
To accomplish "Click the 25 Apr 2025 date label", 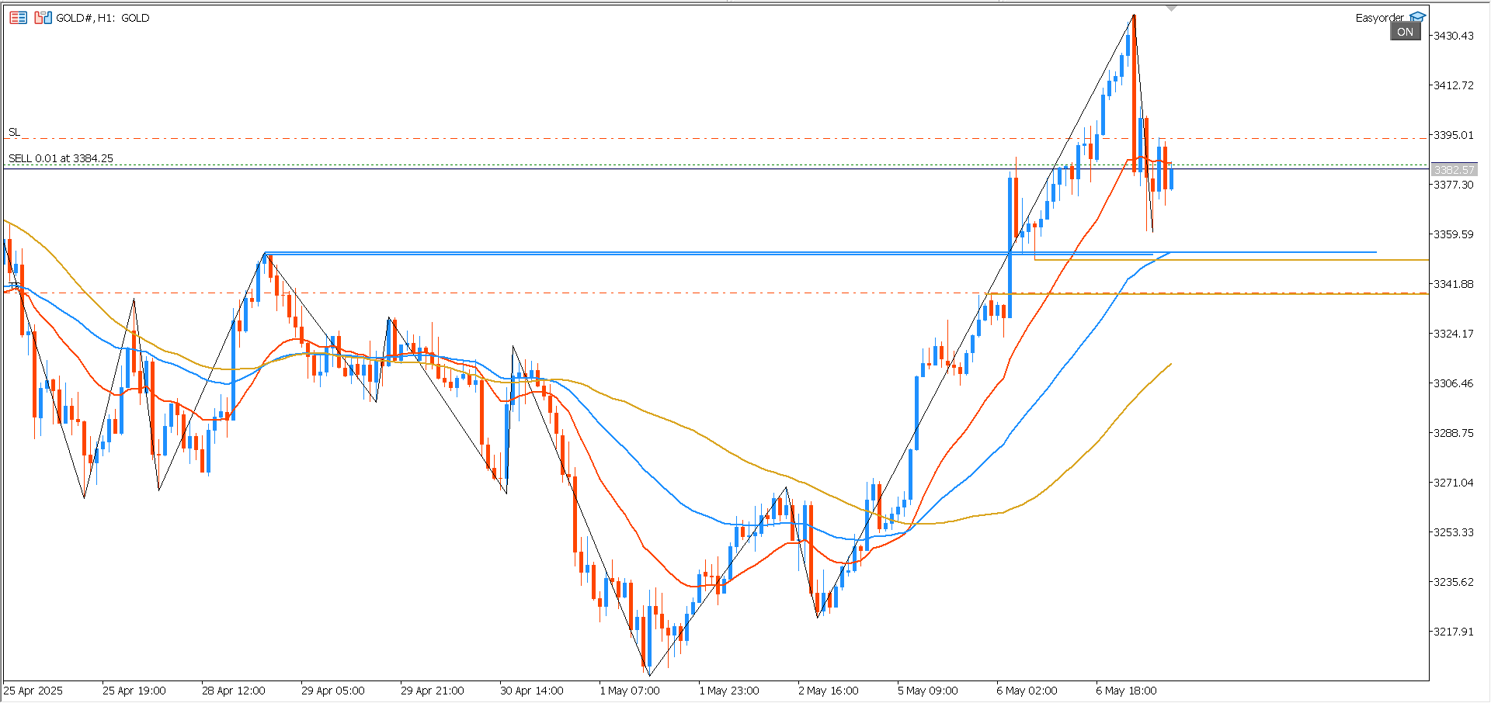I will 33,691.
